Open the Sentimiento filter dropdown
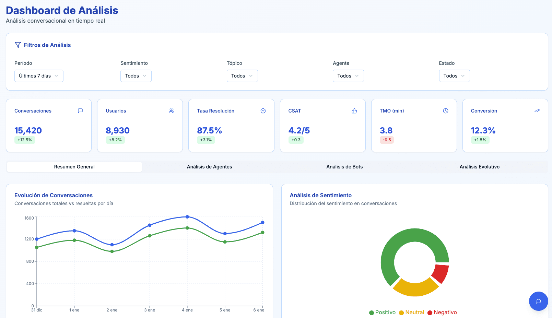552x318 pixels. point(136,76)
